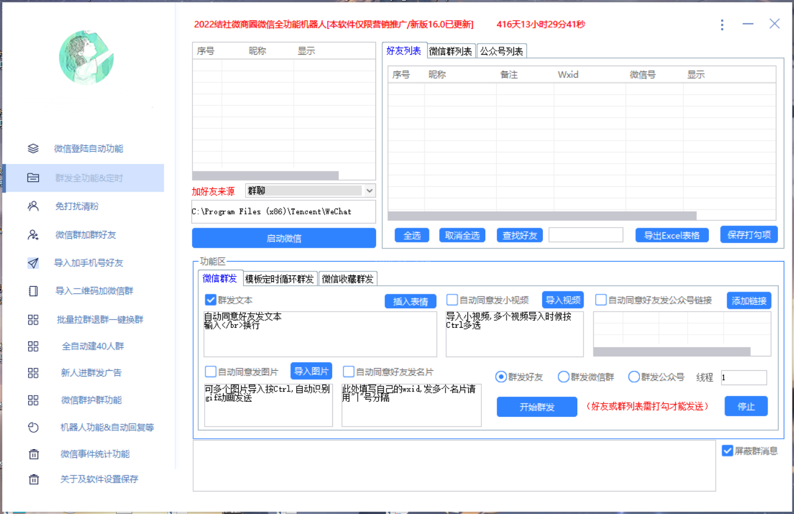Screen dimensions: 794x514
Task: Click the clock icon for 机器人功能&自动回复等
Action: point(33,427)
